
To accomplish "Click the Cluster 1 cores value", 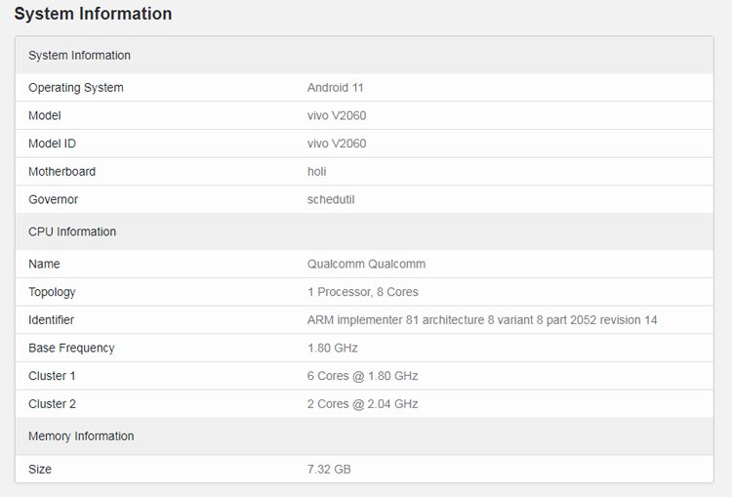I will [x=362, y=376].
